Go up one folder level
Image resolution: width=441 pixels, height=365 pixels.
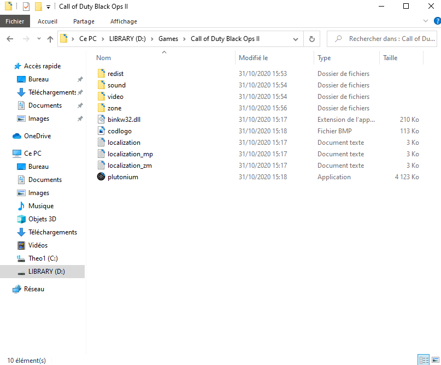[50, 39]
